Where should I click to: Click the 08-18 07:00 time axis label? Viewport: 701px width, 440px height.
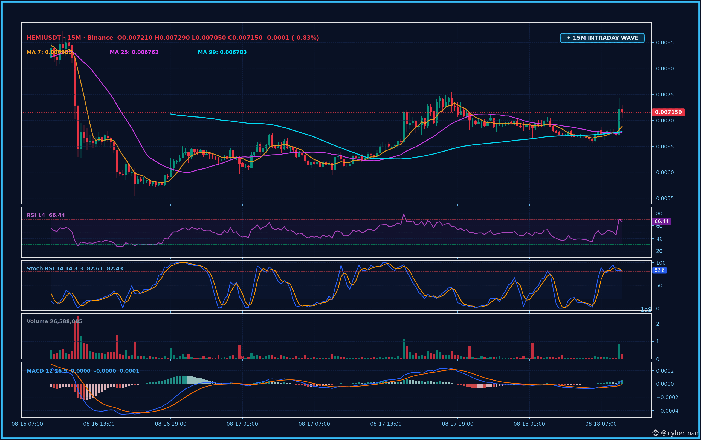click(x=601, y=424)
